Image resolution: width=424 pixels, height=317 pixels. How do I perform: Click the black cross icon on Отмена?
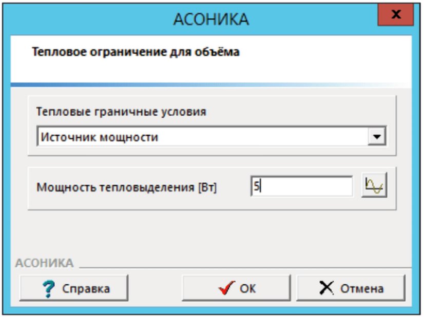pyautogui.click(x=326, y=288)
